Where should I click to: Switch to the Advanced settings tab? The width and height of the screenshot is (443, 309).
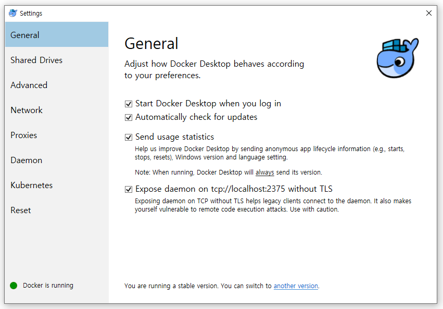(57, 85)
